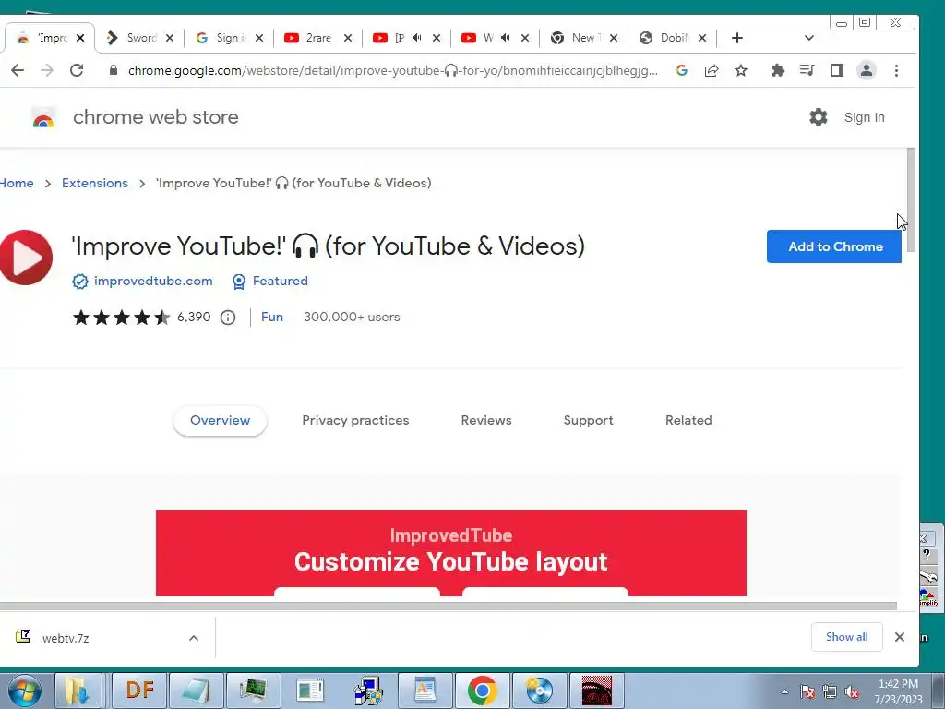Open the DF taskbar application
Screen dimensions: 945x709
click(x=140, y=691)
